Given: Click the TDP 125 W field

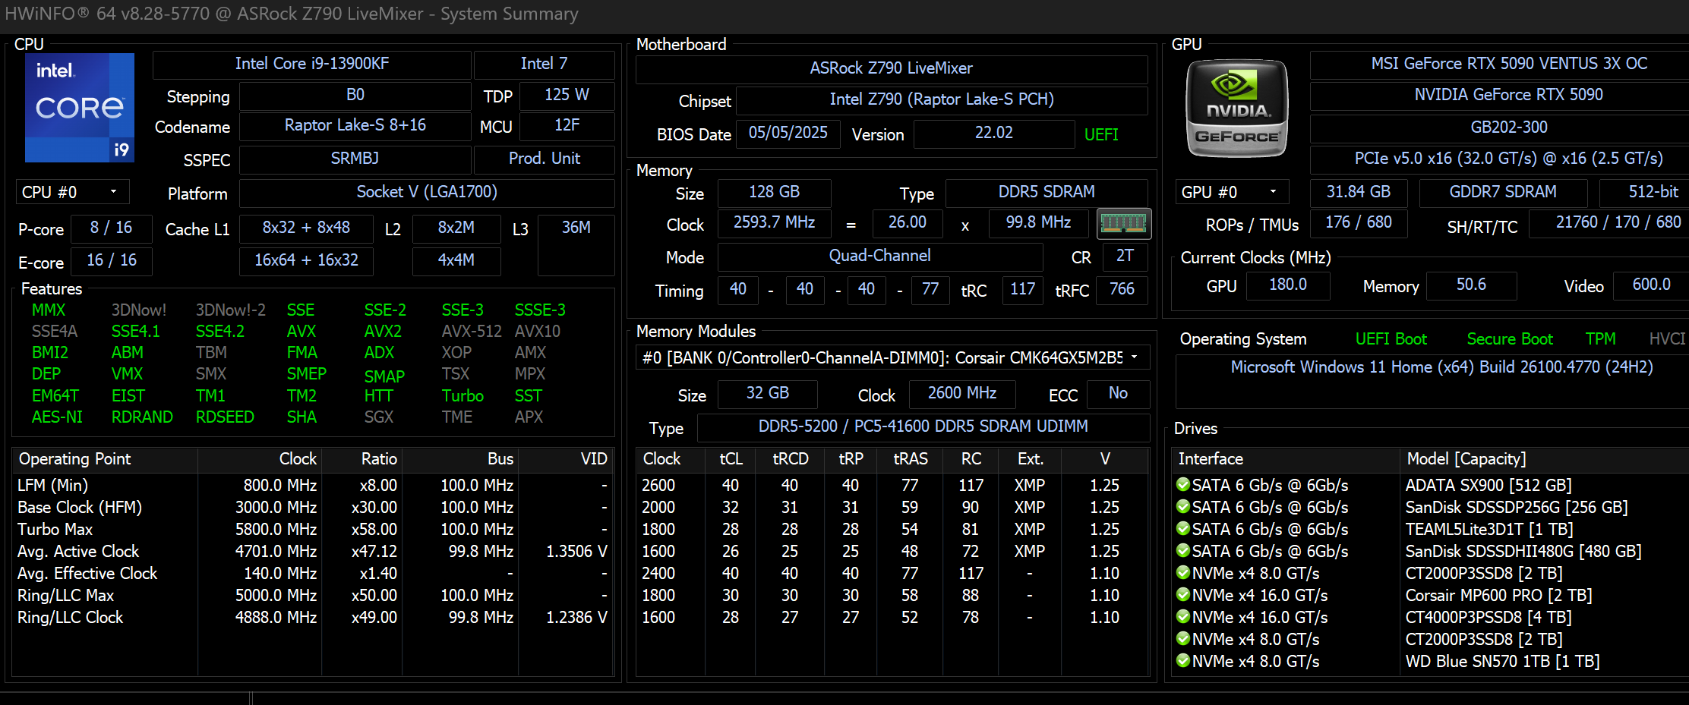Looking at the screenshot, I should pos(567,96).
